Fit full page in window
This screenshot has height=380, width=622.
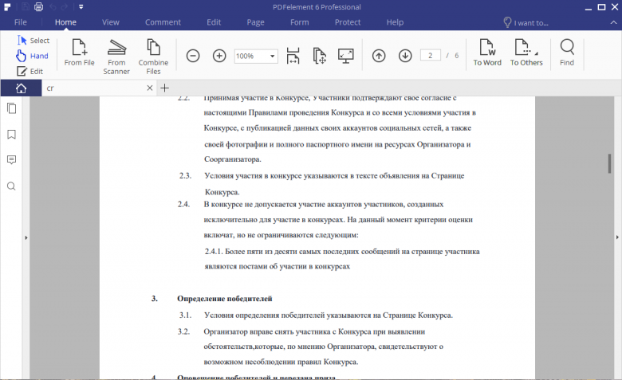(x=319, y=56)
